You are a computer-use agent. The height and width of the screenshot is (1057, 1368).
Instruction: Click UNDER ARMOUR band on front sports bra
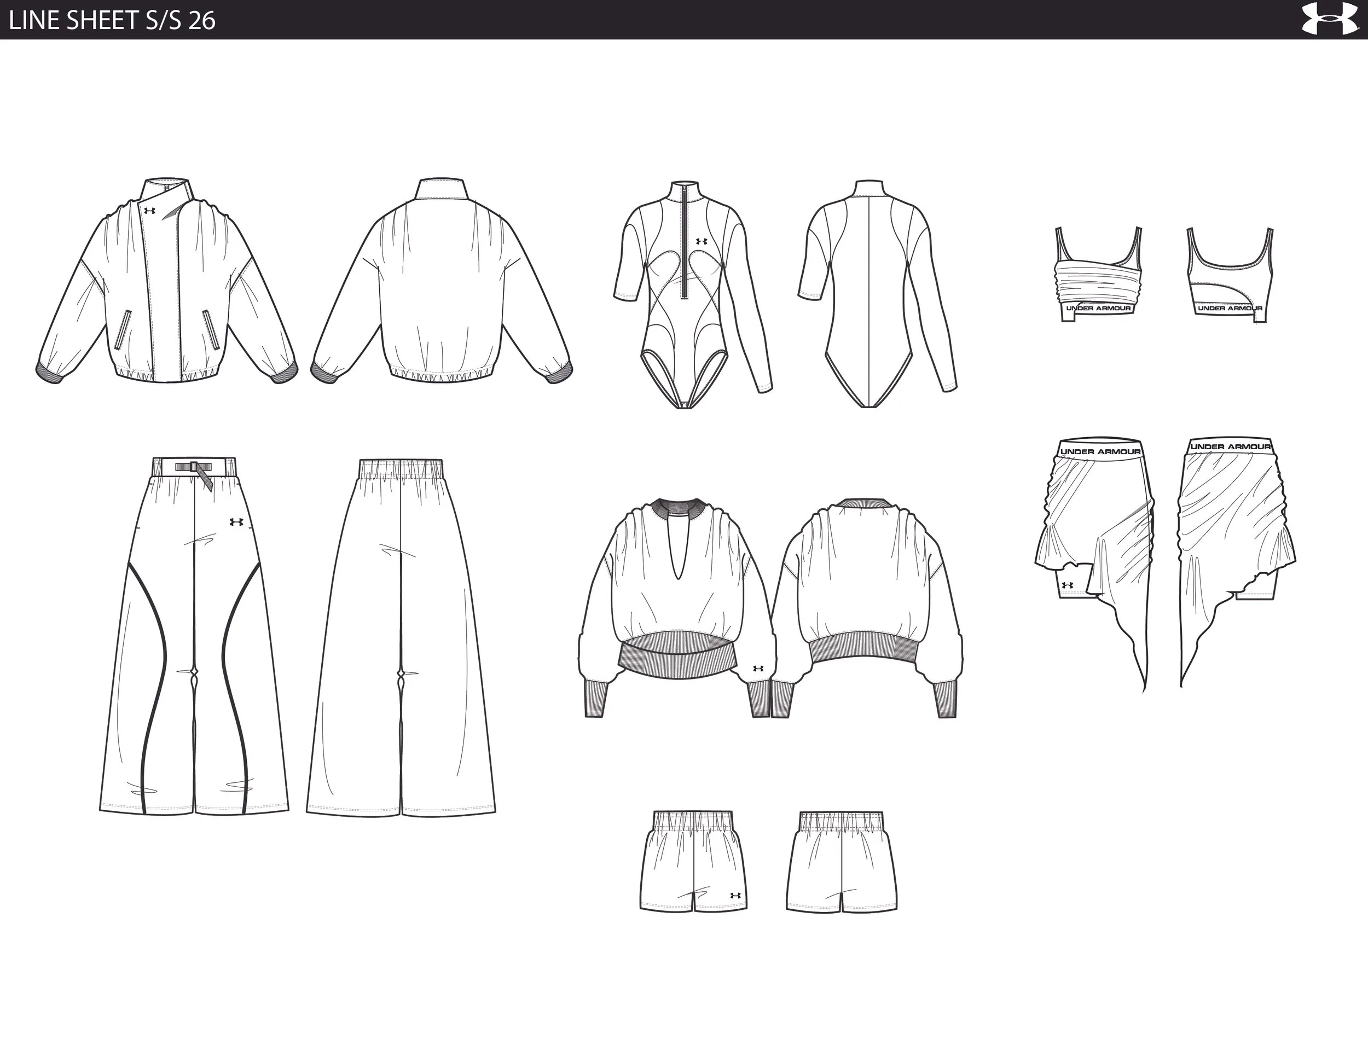pyautogui.click(x=1099, y=308)
